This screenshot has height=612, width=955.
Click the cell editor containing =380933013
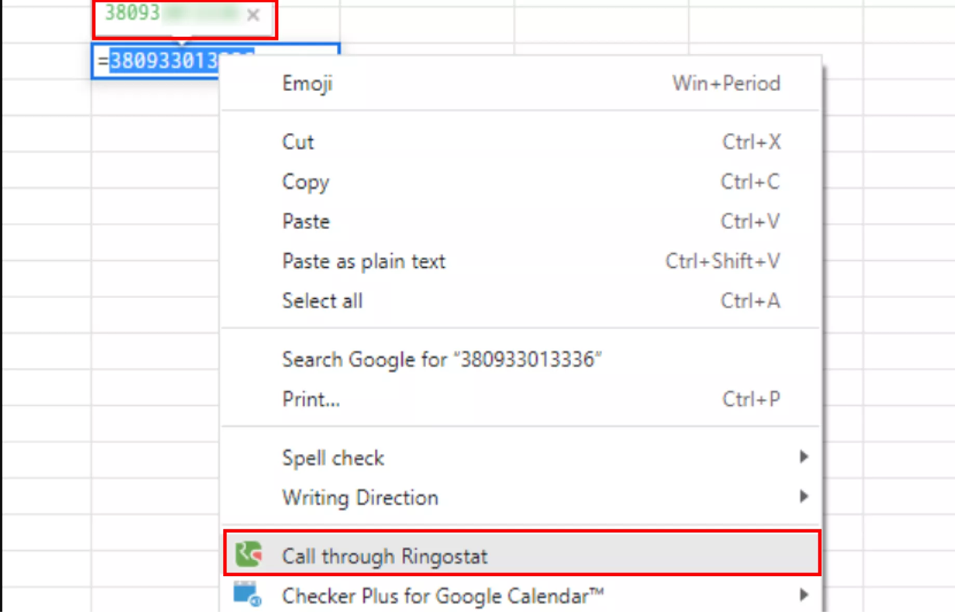pos(155,61)
